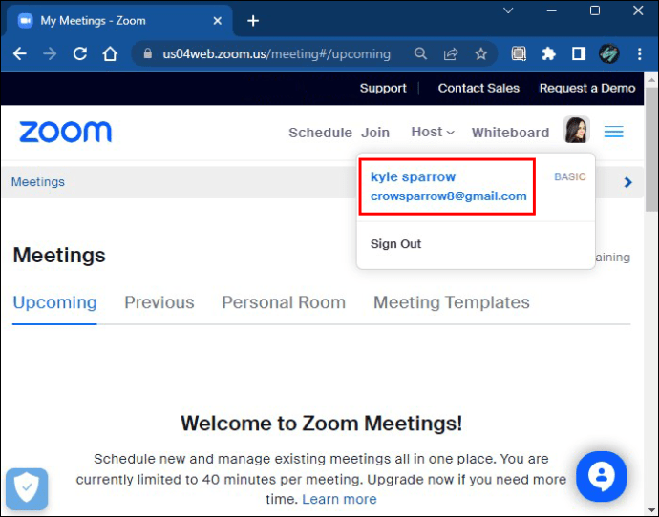Expand the Meetings breadcrumb chevron arrow
The image size is (659, 517).
click(x=627, y=182)
